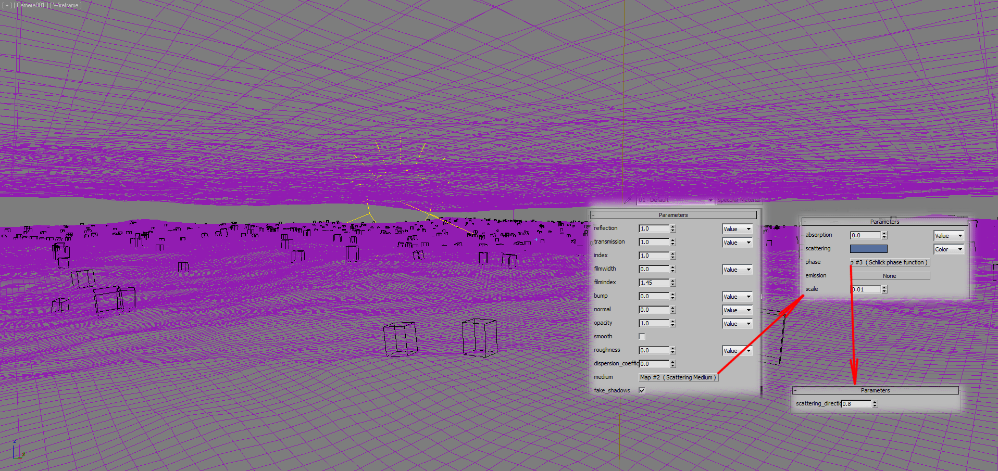This screenshot has width=998, height=471.
Task: Open the scattering Color type dropdown
Action: pyautogui.click(x=949, y=249)
